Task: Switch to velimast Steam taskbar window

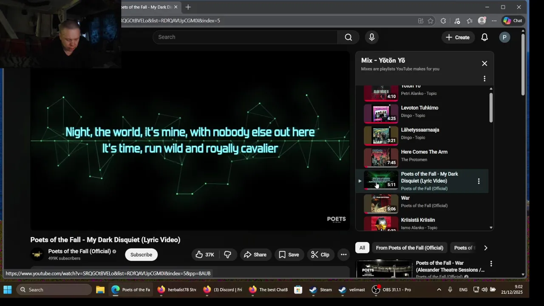Action: pyautogui.click(x=351, y=289)
